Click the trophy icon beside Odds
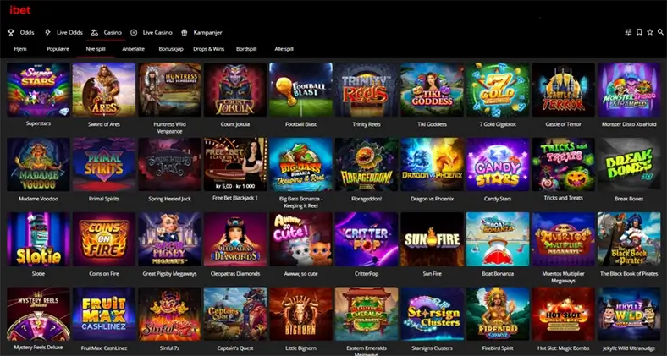 [11, 32]
